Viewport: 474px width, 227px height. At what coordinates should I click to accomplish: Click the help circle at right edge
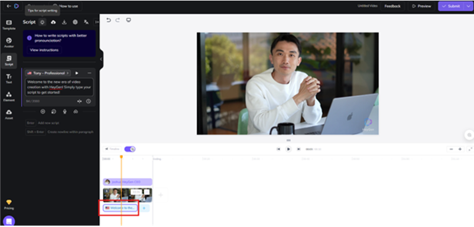[x=469, y=135]
